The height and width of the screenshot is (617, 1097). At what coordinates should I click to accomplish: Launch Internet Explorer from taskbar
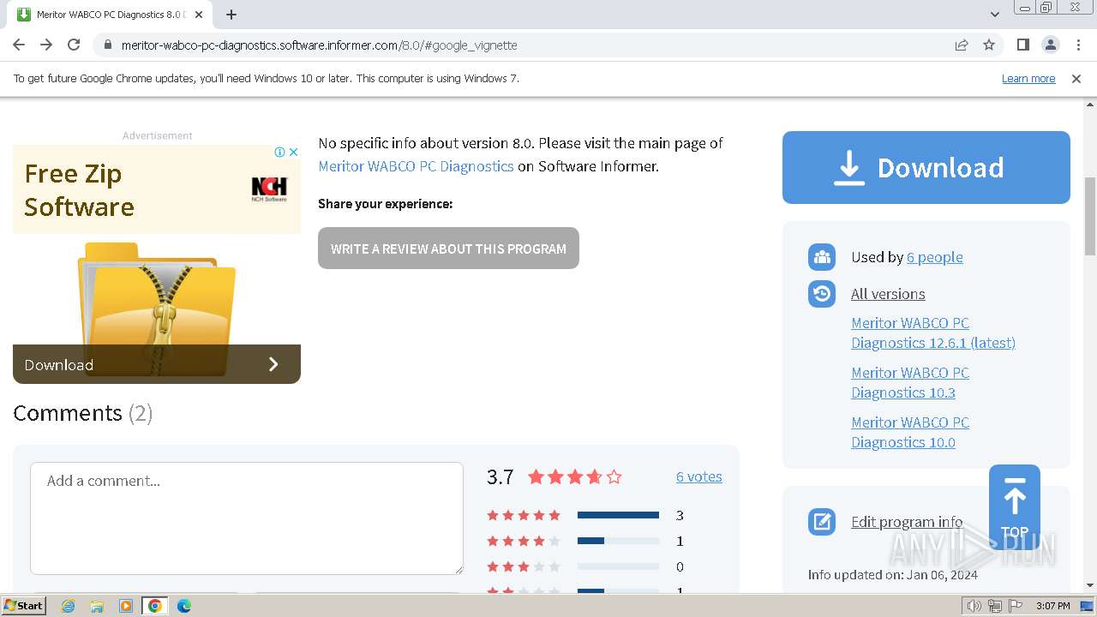pyautogui.click(x=69, y=606)
